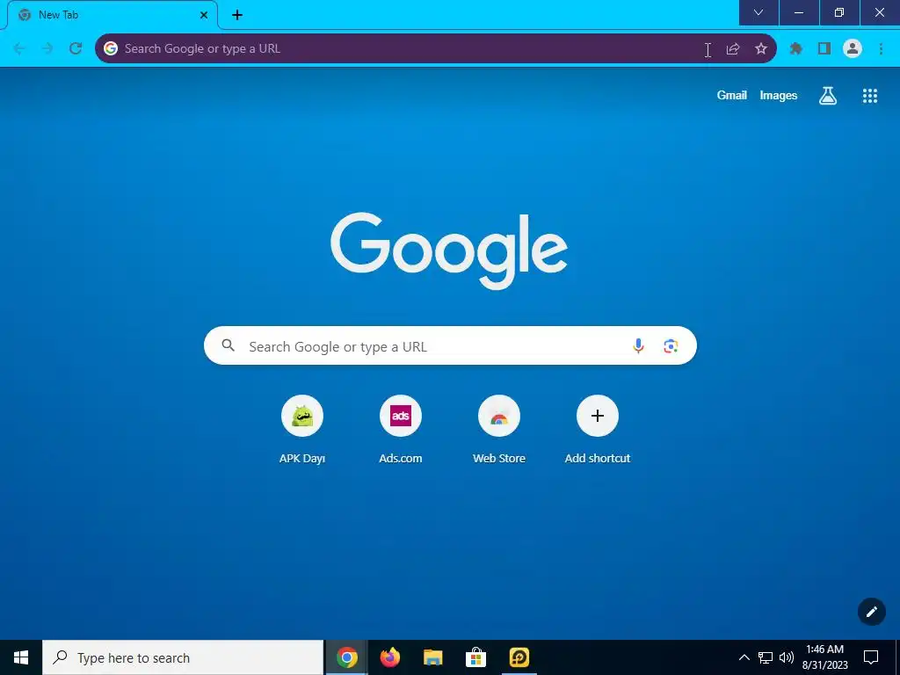900x675 pixels.
Task: Search by image with Google Lens icon
Action: point(671,346)
